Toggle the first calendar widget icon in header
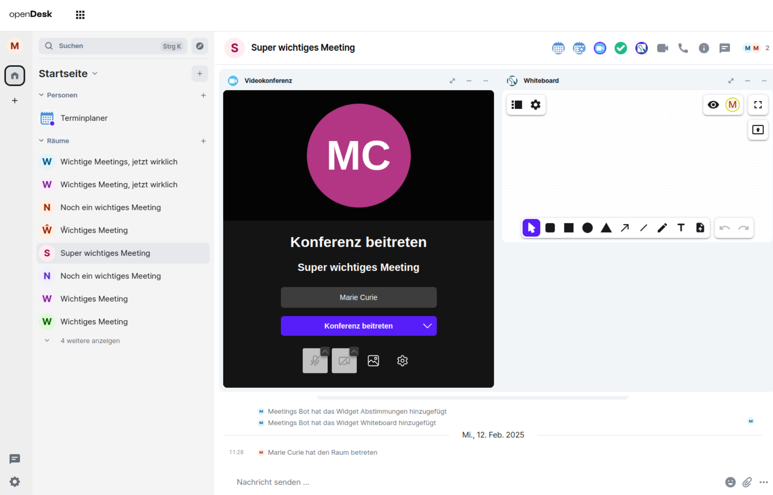This screenshot has width=773, height=495. (558, 48)
